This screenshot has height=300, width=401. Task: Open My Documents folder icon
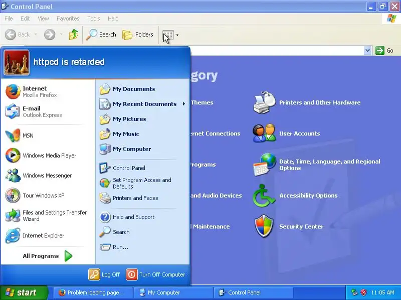pos(105,89)
